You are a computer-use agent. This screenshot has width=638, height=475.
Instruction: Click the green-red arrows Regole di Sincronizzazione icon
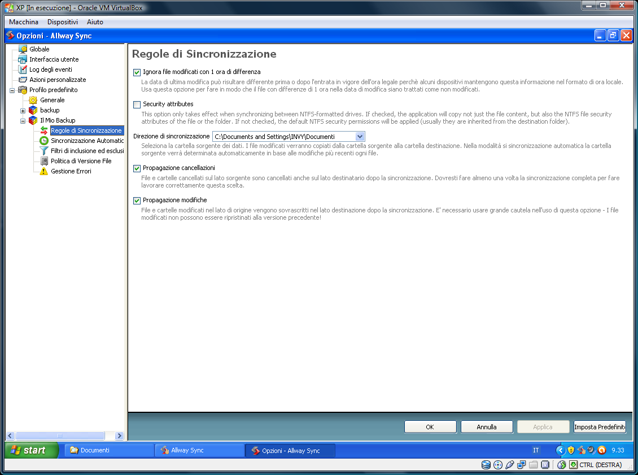44,130
